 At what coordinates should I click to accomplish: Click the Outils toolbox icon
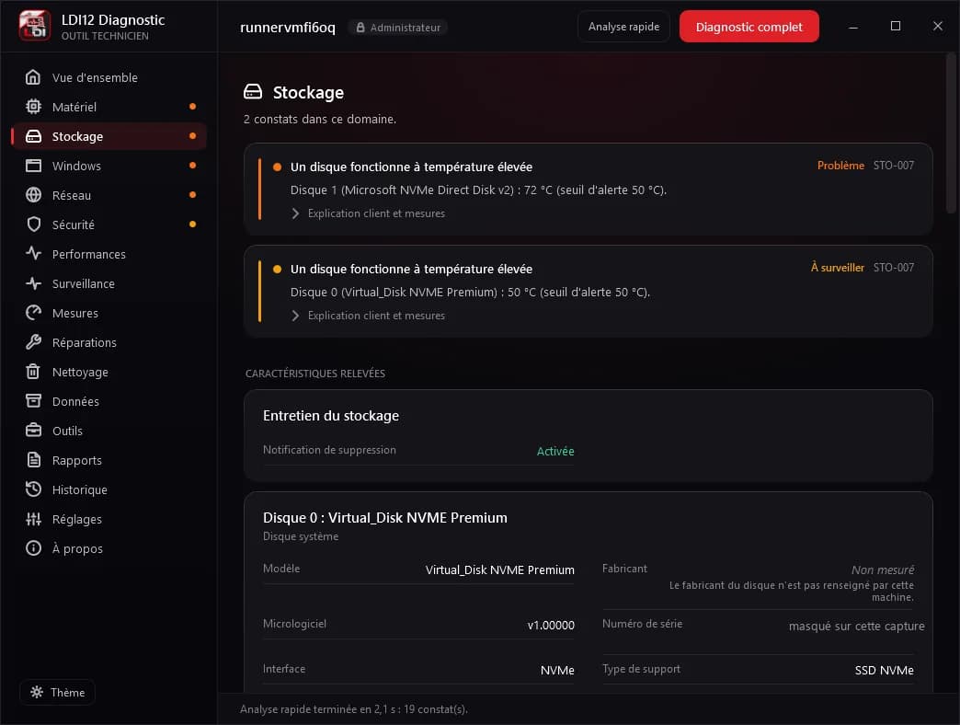click(x=34, y=430)
